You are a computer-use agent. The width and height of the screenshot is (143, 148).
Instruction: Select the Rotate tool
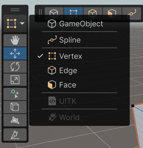(15, 67)
